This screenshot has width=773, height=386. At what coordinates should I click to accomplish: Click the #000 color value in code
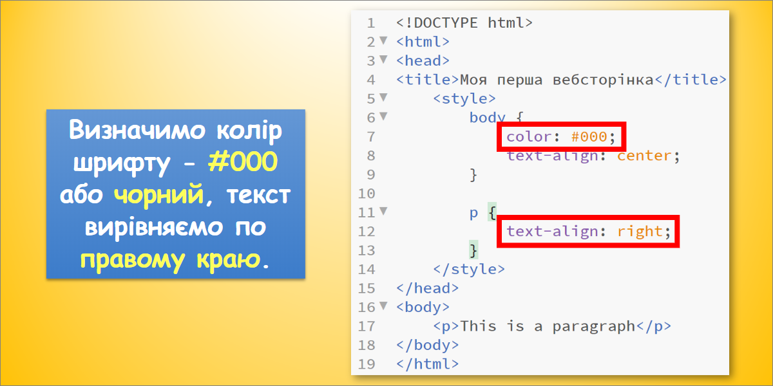coord(589,136)
